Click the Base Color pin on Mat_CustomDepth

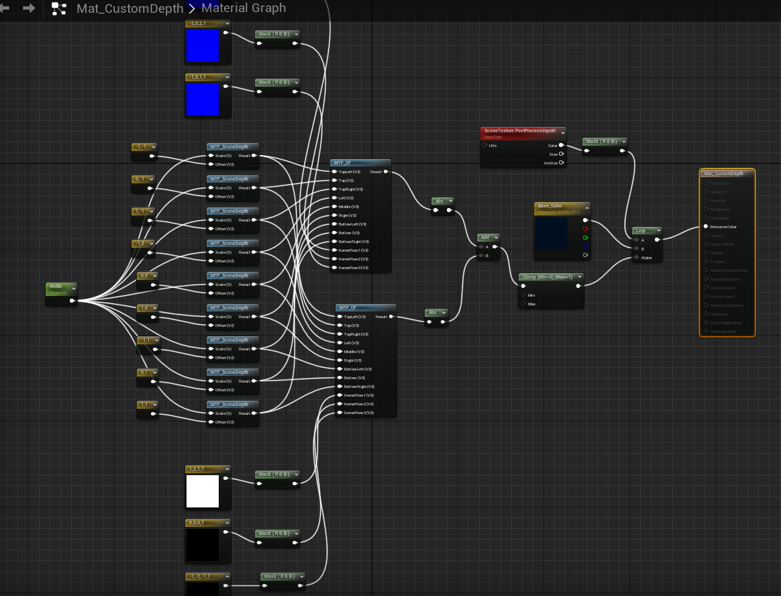tap(706, 183)
